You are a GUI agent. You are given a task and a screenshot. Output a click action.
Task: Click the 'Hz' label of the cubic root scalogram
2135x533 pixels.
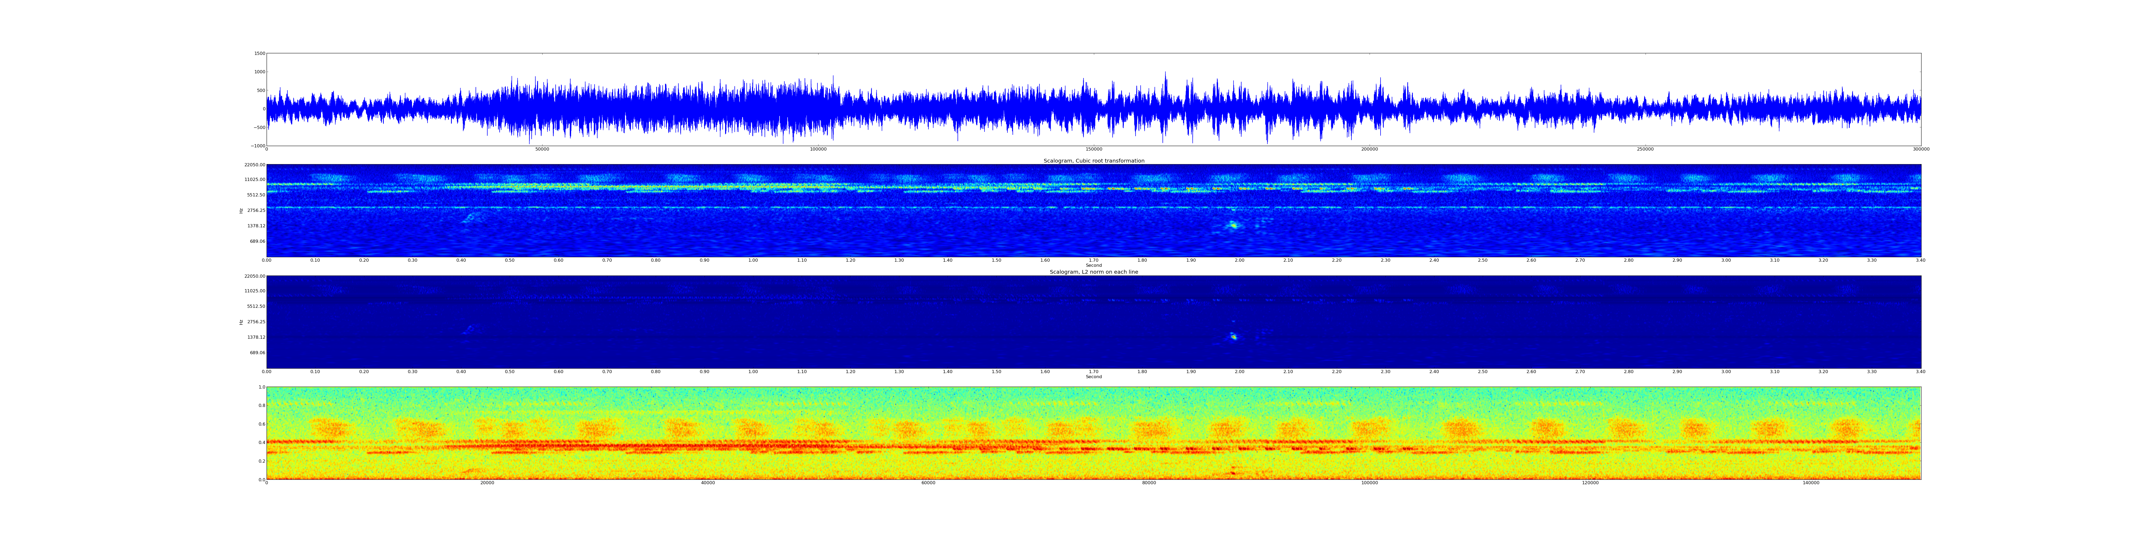(241, 211)
